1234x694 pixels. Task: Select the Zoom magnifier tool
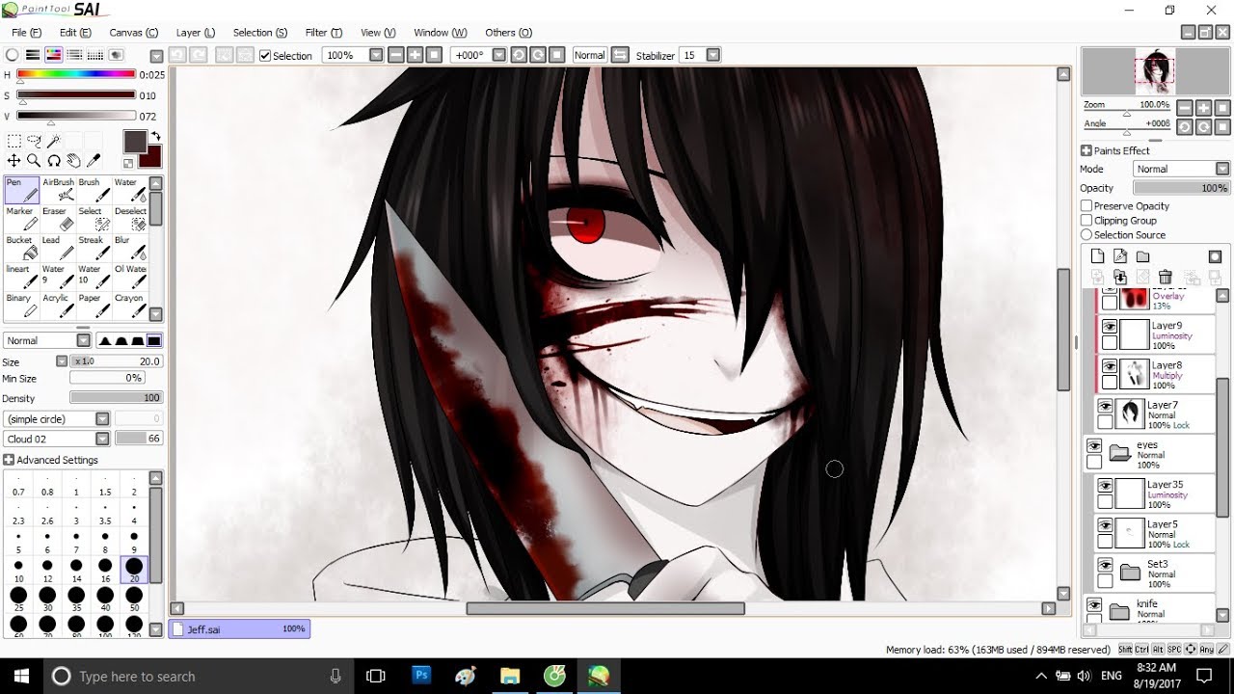pyautogui.click(x=34, y=161)
